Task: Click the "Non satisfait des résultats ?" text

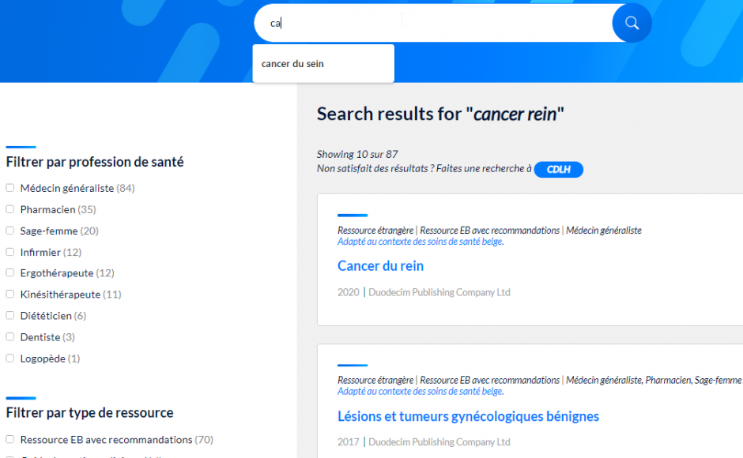Action: pyautogui.click(x=375, y=169)
